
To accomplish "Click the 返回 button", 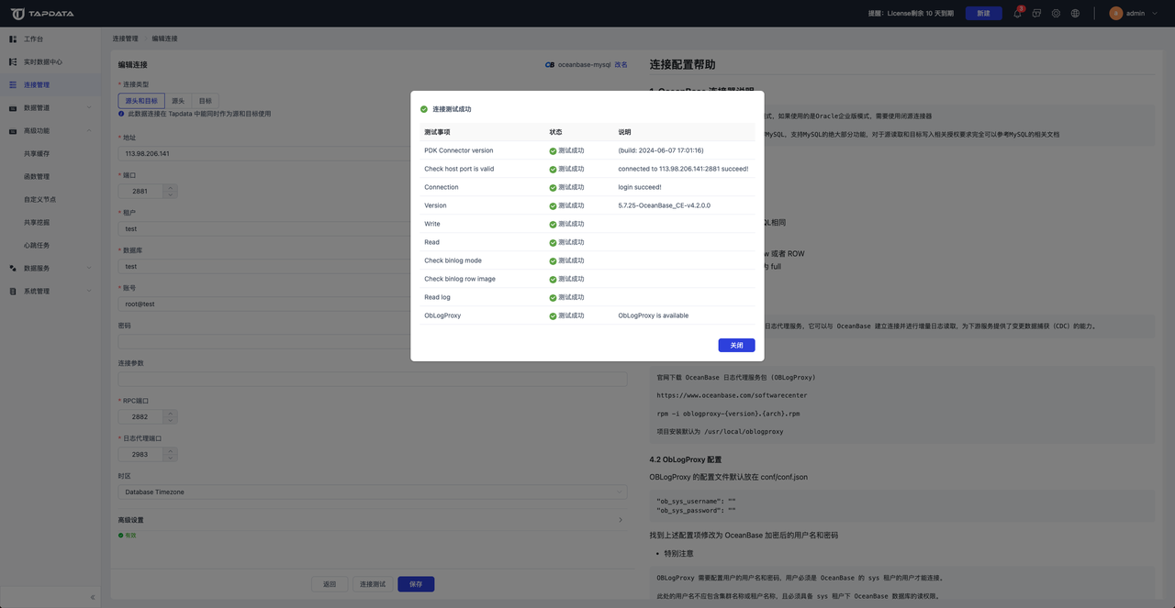I will [x=330, y=584].
